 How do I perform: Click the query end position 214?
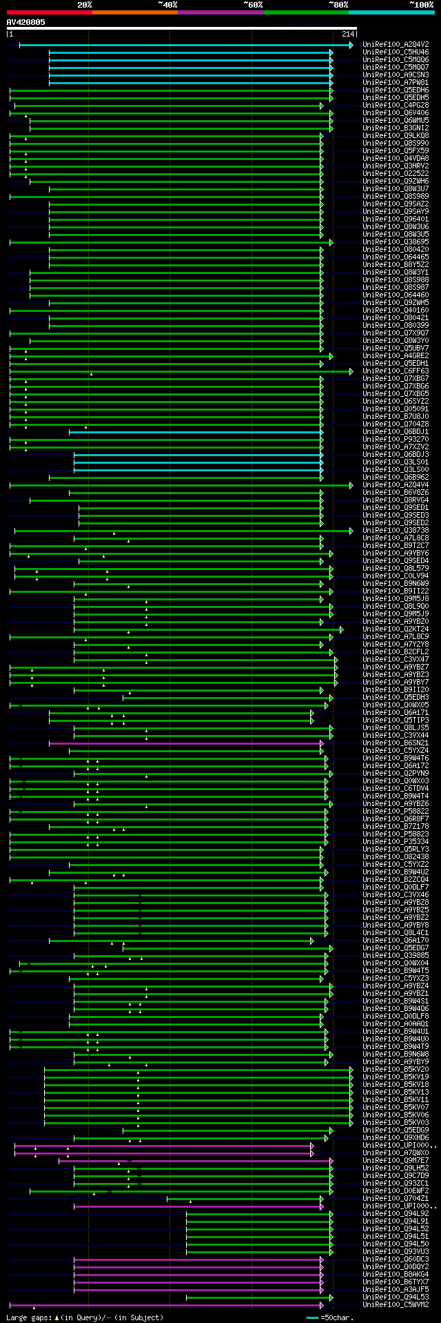348,34
